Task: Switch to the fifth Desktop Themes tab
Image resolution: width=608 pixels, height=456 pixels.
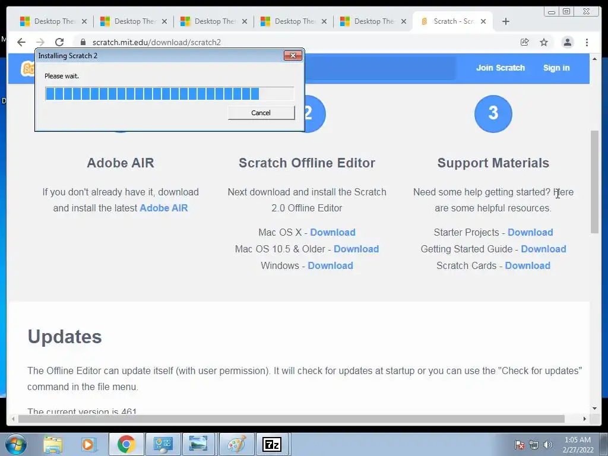Action: tap(373, 21)
